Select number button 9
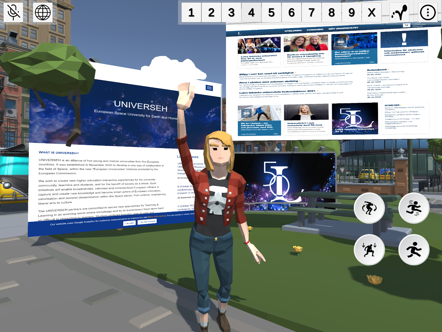Image resolution: width=442 pixels, height=332 pixels. [x=351, y=12]
